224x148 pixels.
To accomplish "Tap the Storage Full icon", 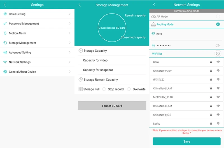I will (81, 89).
